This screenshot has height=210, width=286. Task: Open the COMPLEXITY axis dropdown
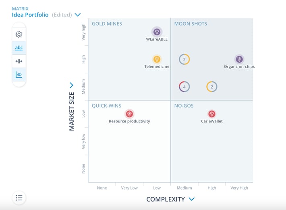click(192, 199)
